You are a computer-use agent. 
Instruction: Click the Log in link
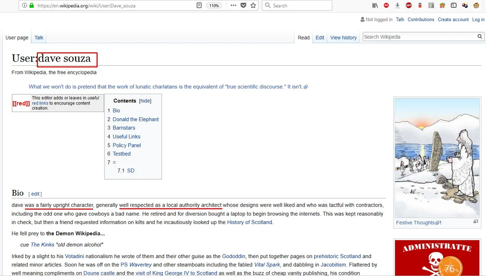(478, 20)
